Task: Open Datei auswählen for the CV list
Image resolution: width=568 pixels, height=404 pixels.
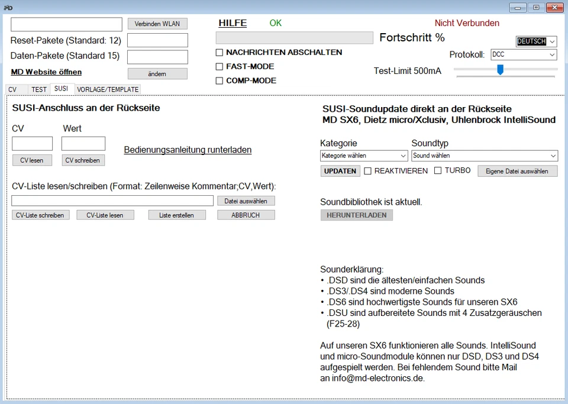Action: (x=246, y=201)
